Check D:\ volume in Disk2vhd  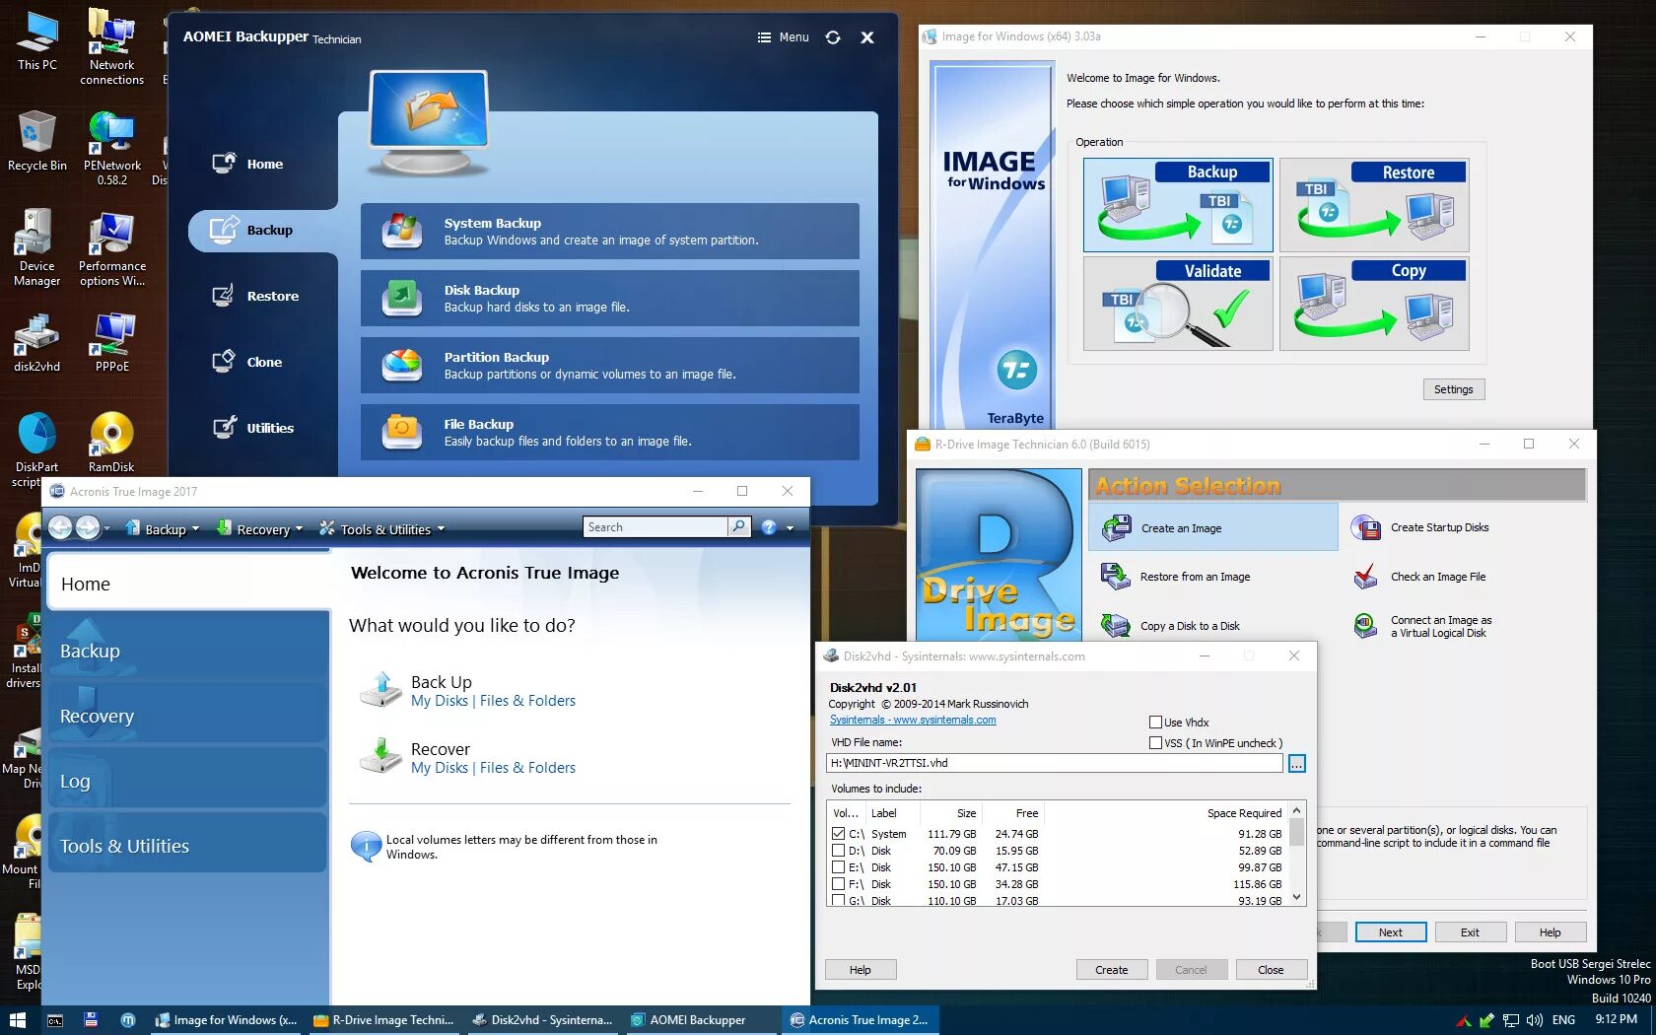tap(839, 851)
